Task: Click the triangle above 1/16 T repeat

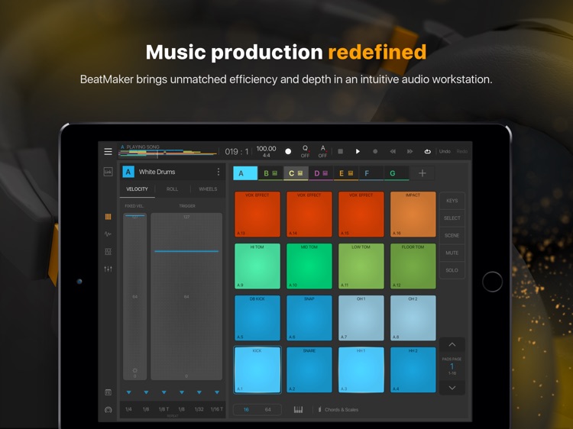Action: click(x=217, y=392)
